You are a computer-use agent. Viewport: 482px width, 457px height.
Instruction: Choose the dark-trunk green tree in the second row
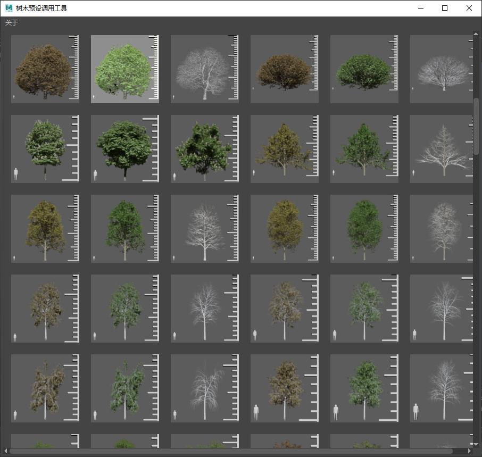click(x=125, y=149)
